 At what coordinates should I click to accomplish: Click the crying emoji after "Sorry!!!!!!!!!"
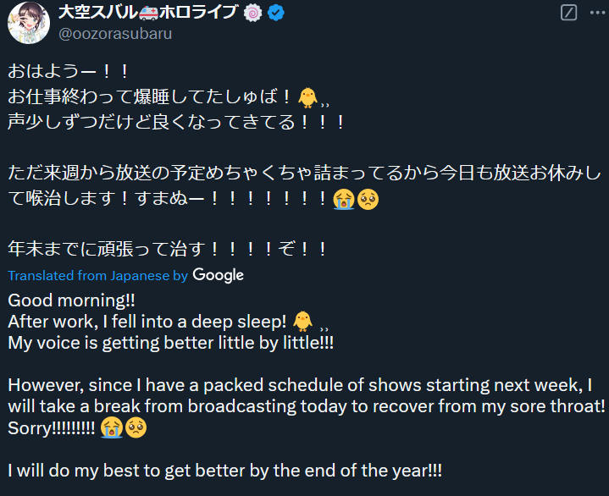(112, 428)
